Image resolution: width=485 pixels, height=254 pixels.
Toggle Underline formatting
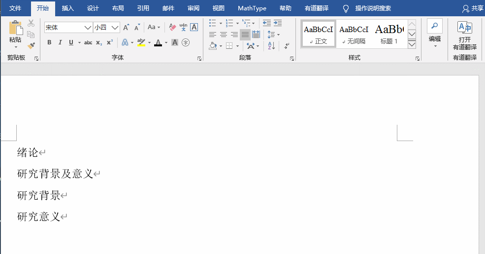point(71,42)
